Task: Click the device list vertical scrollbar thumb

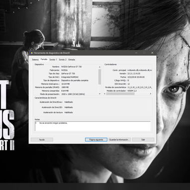Action: (x=99, y=77)
